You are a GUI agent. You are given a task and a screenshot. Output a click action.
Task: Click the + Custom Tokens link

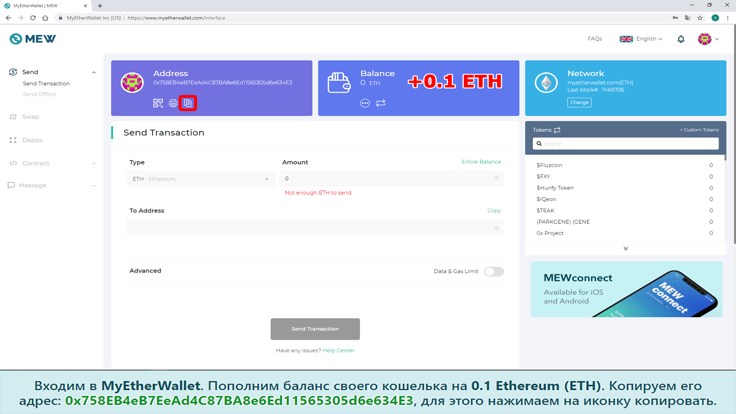point(699,130)
